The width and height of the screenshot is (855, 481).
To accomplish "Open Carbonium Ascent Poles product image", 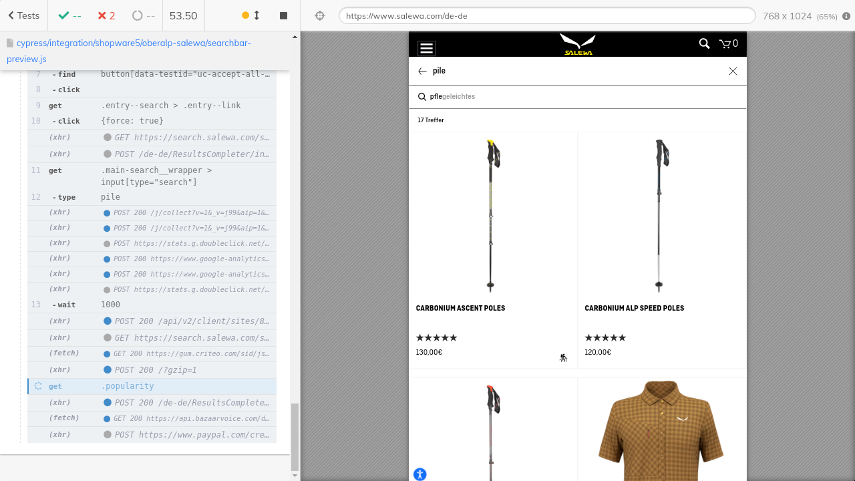I will pos(493,216).
